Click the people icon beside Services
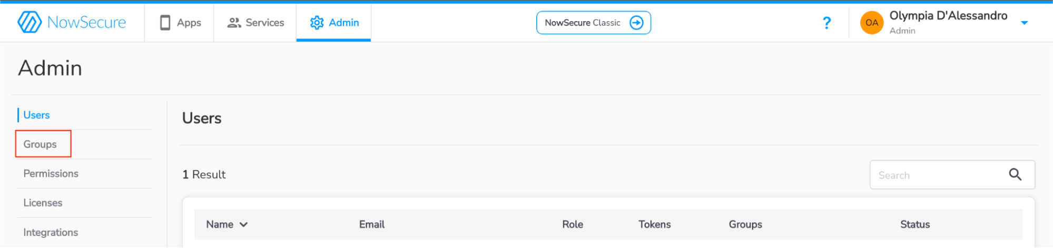This screenshot has width=1053, height=248. [234, 23]
